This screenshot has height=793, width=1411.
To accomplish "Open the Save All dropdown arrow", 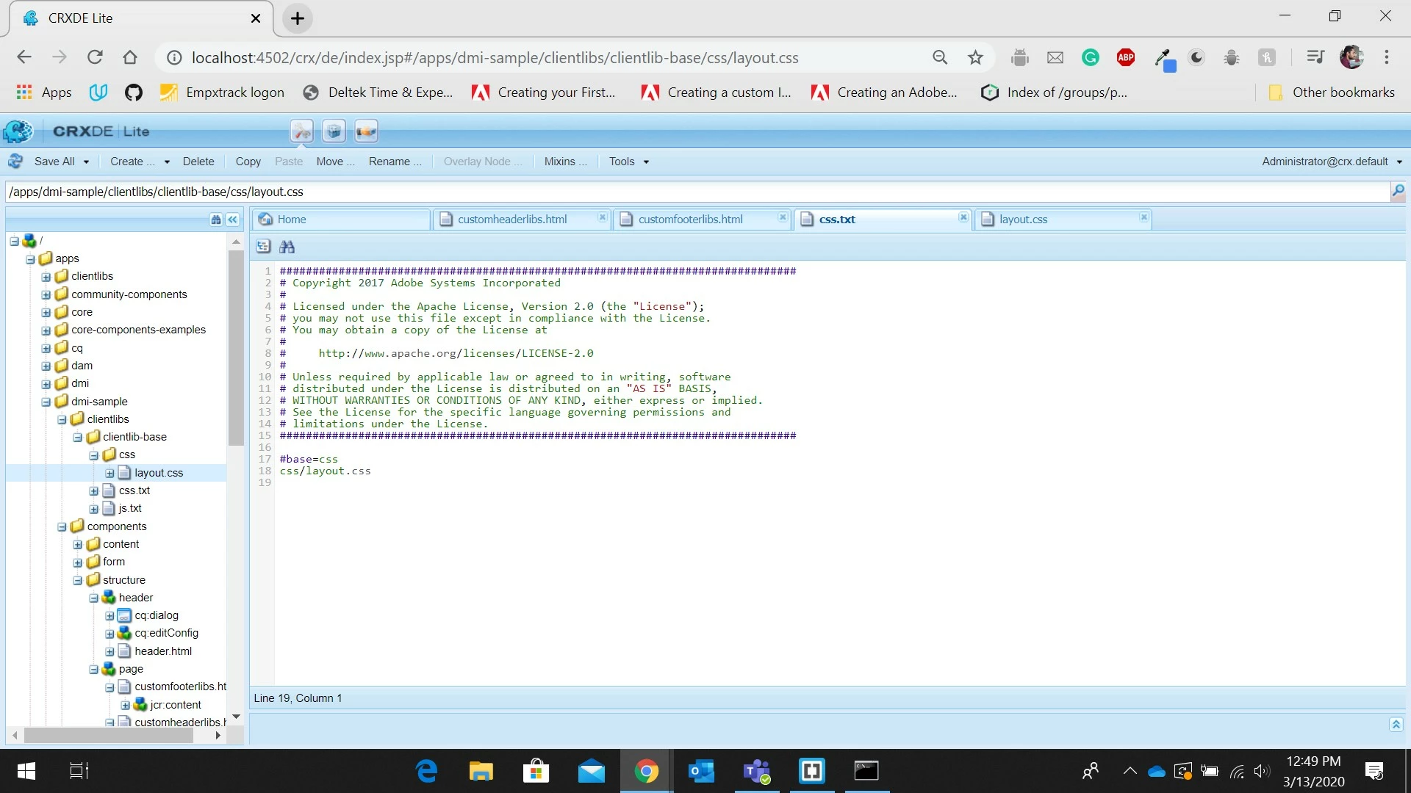I will (86, 162).
